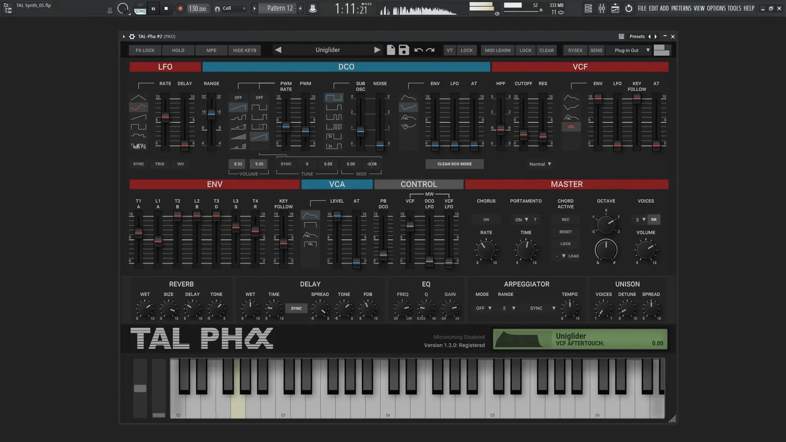Expand the filter Normal mode dropdown
Image resolution: width=786 pixels, height=442 pixels.
click(540, 164)
